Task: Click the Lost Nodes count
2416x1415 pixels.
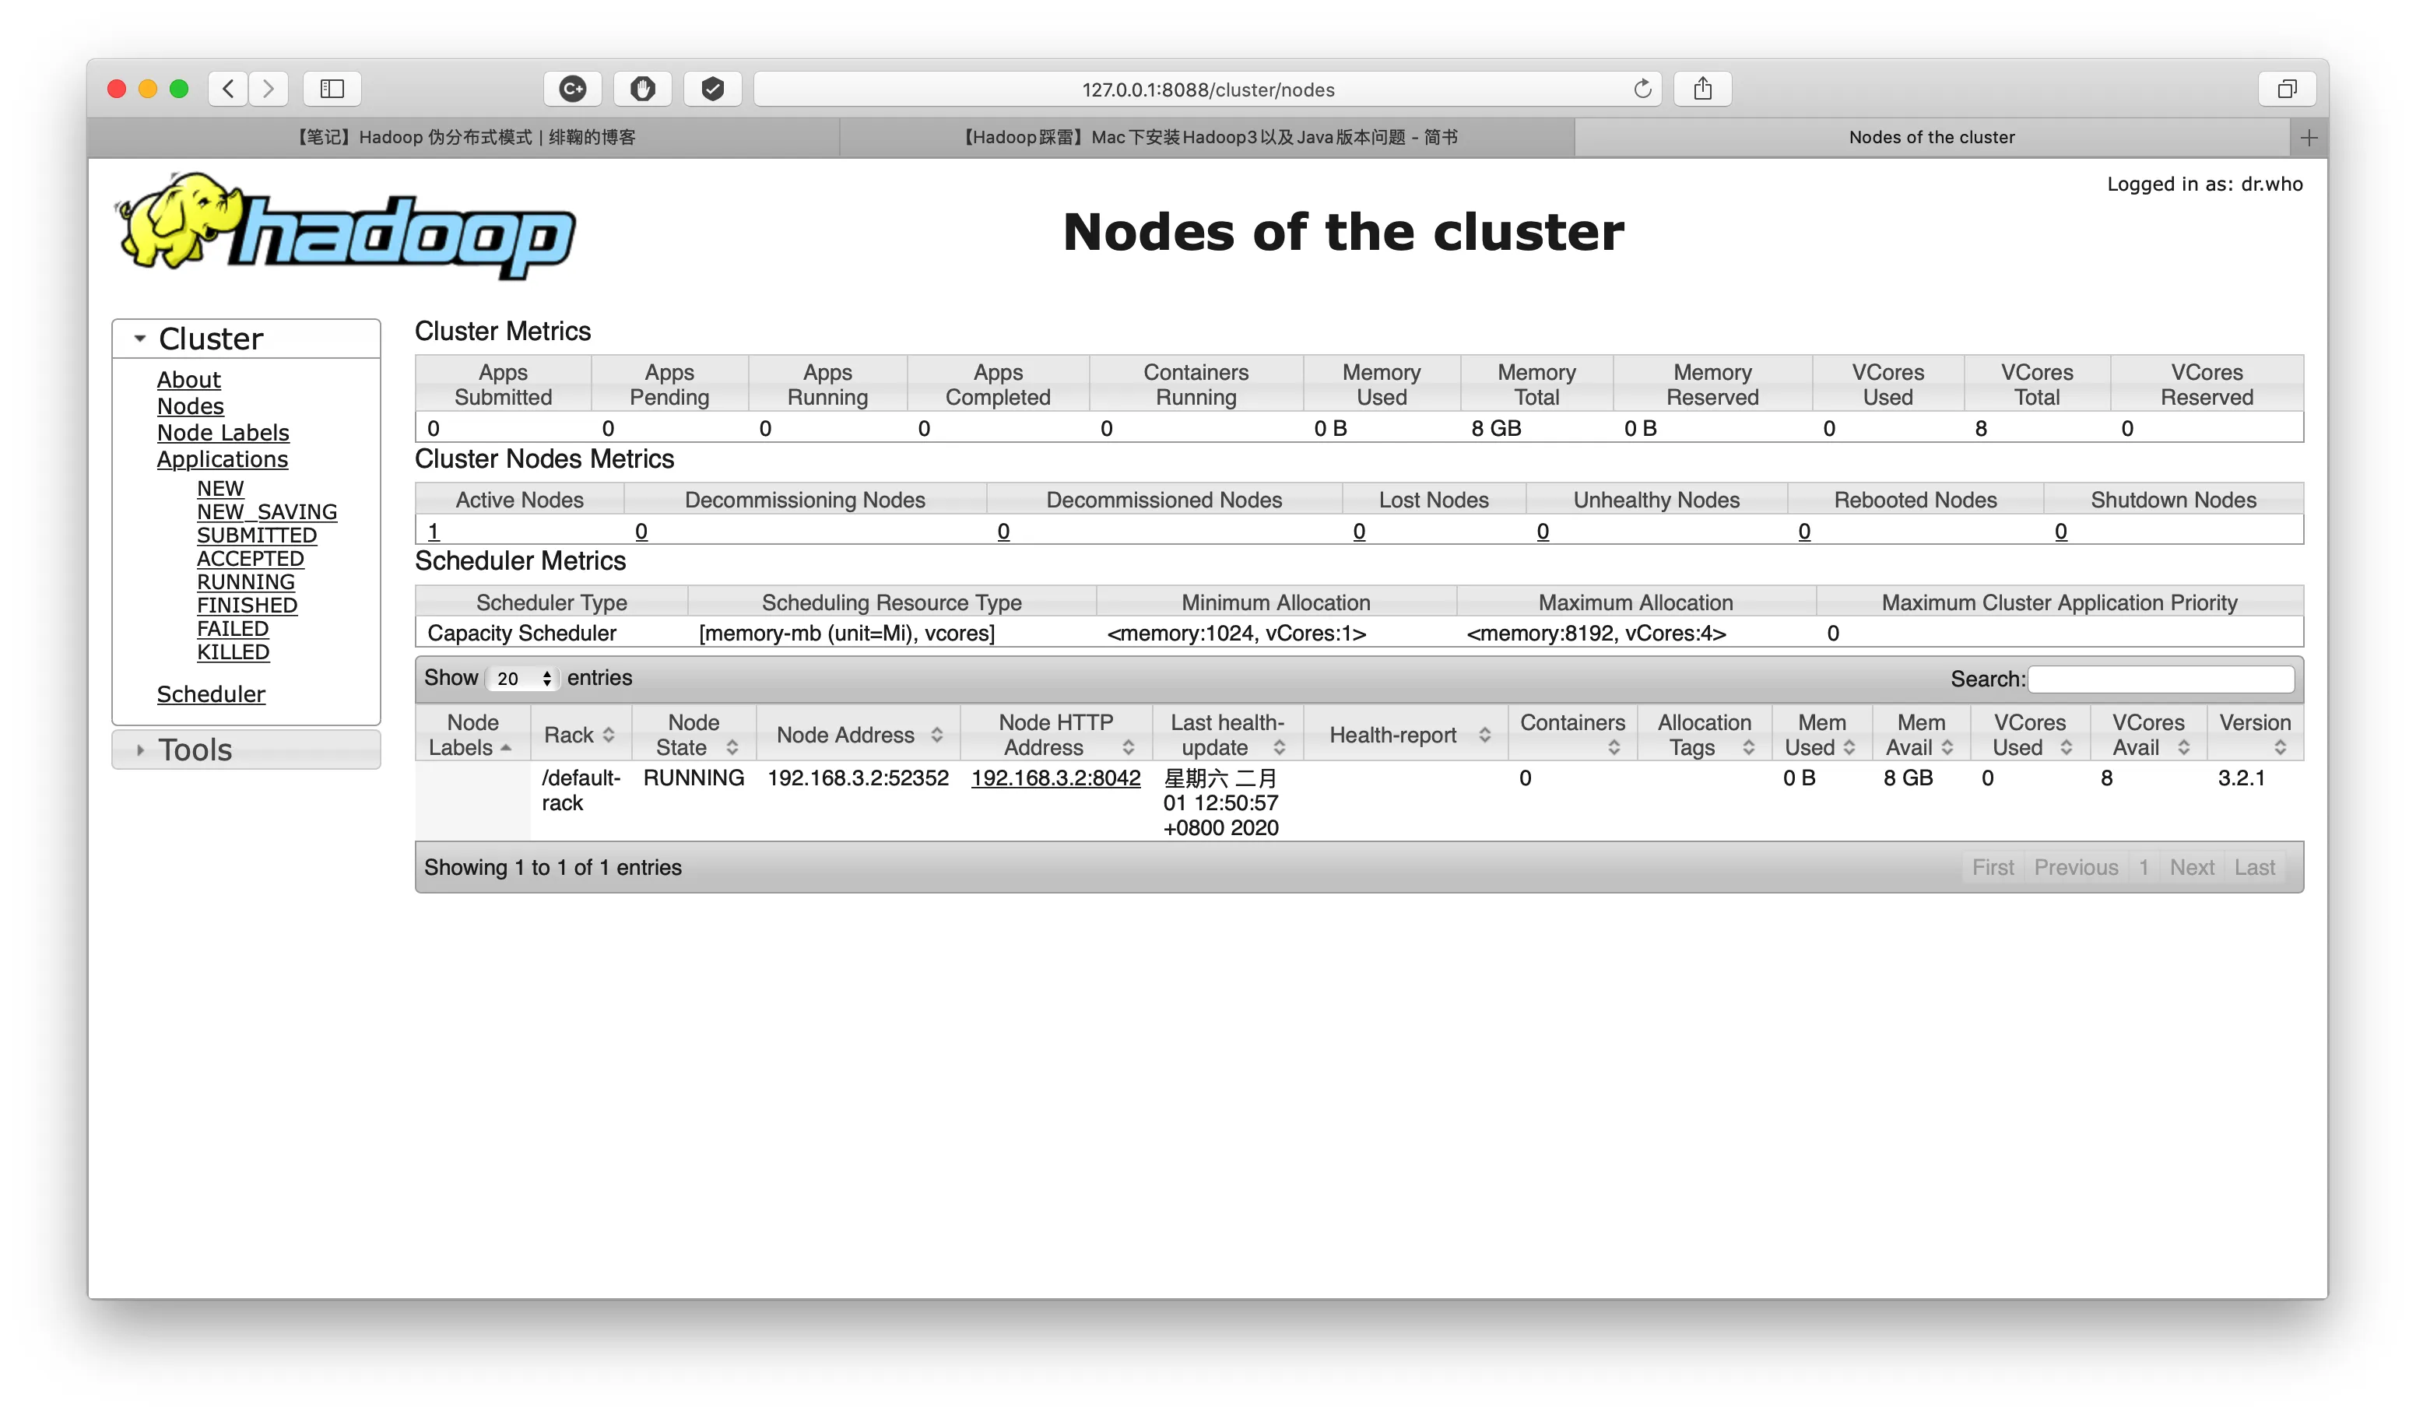Action: (x=1360, y=531)
